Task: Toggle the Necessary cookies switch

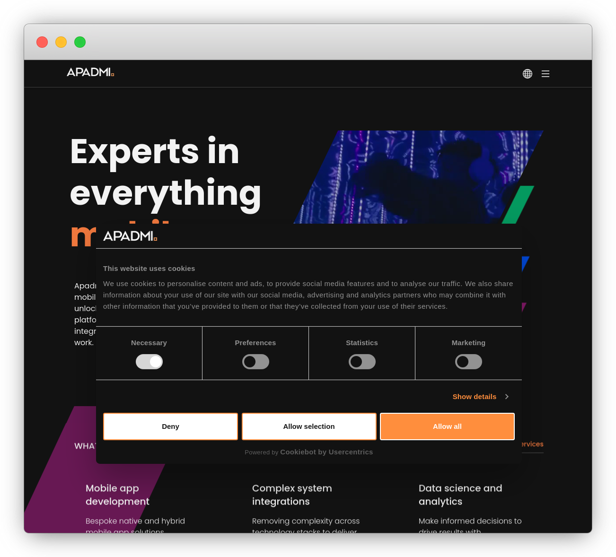Action: click(x=149, y=362)
